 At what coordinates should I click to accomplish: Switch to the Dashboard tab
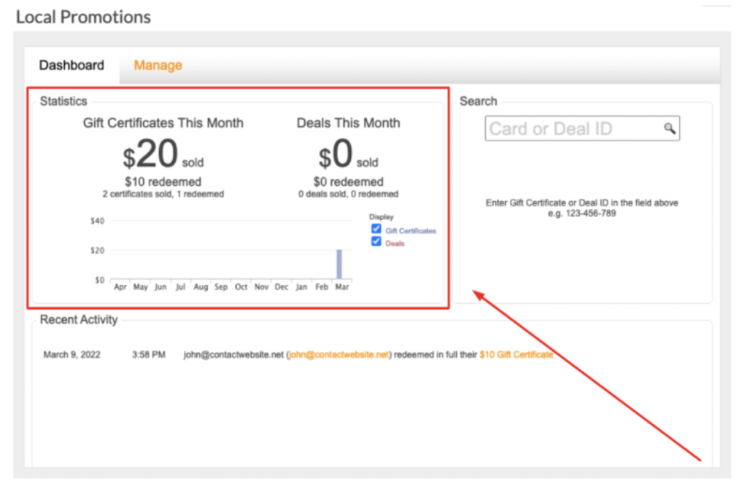71,66
